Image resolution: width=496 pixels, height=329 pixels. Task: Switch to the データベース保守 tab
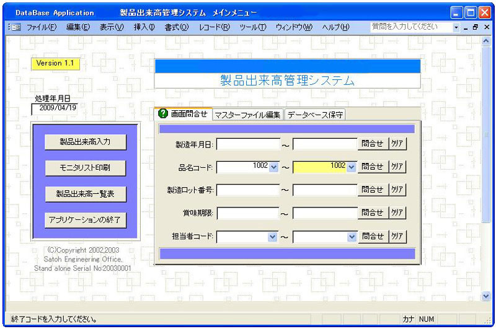(315, 115)
